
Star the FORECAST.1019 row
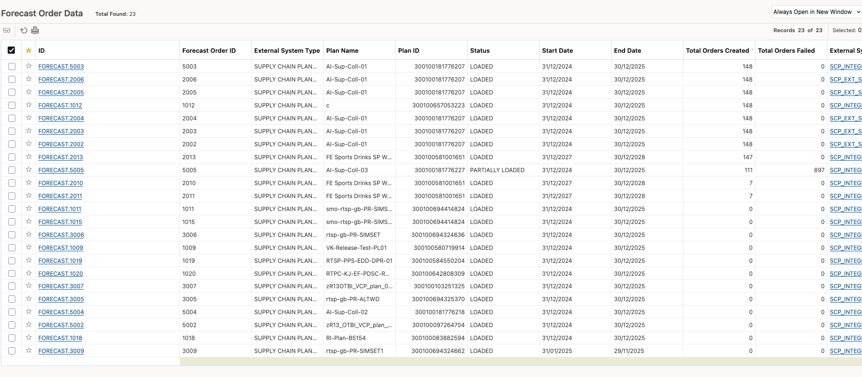[x=29, y=260]
